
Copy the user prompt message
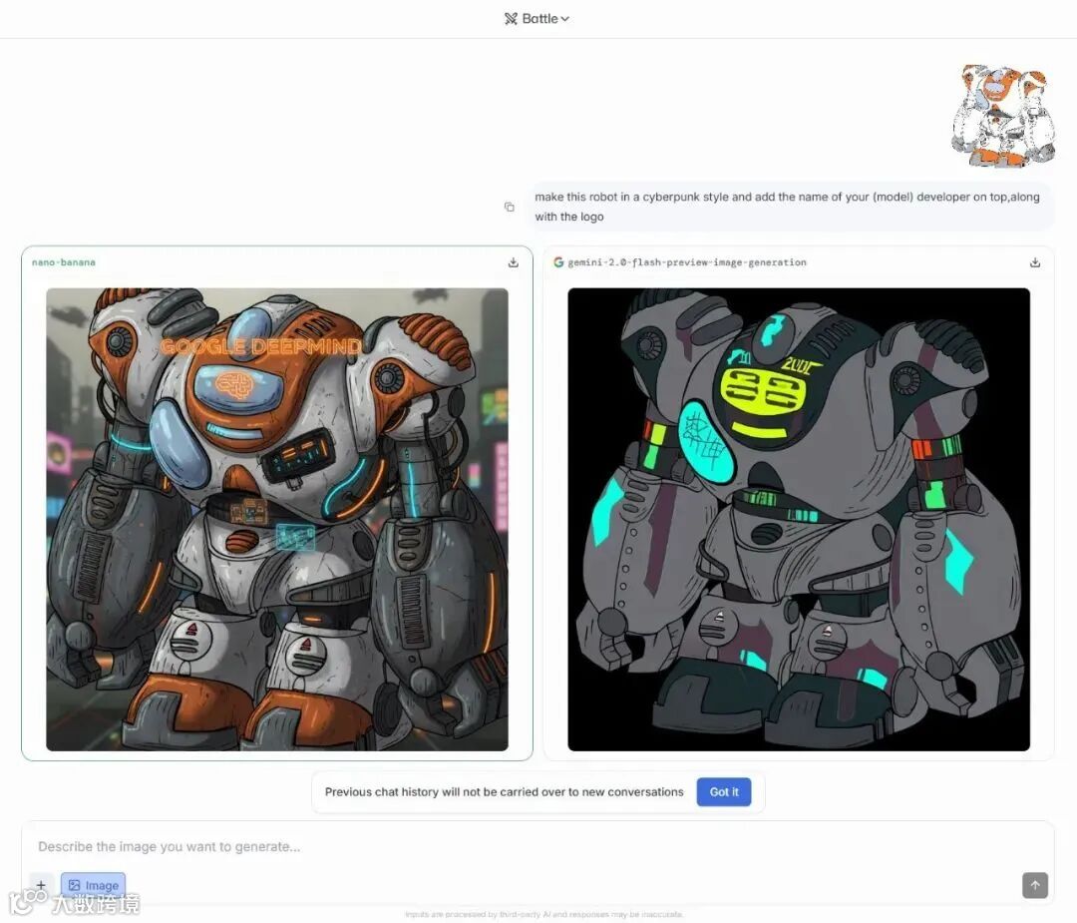(509, 207)
